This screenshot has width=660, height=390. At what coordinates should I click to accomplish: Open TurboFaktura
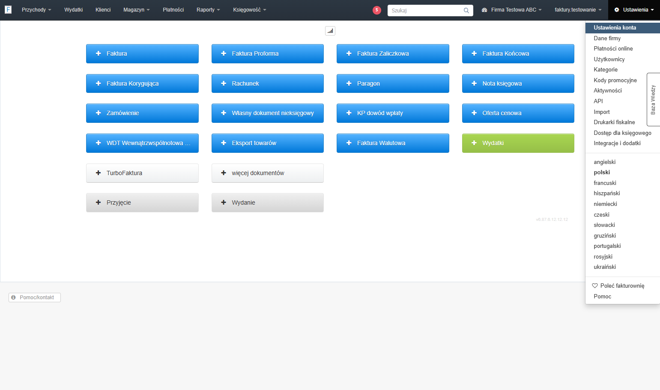click(x=142, y=173)
